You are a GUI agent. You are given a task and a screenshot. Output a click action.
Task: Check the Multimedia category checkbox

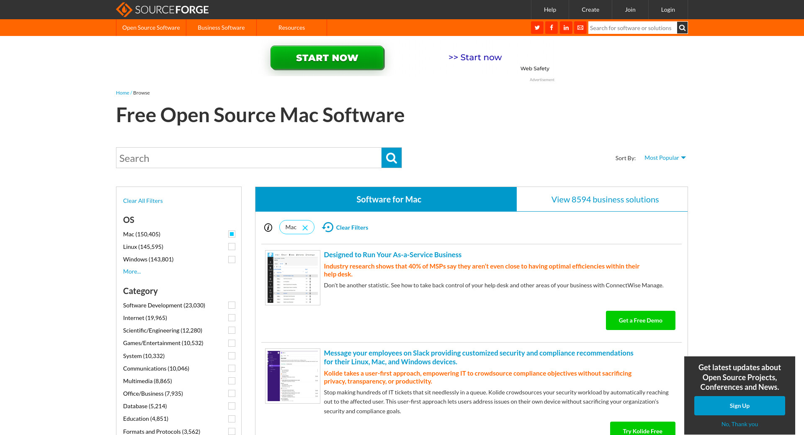click(232, 381)
